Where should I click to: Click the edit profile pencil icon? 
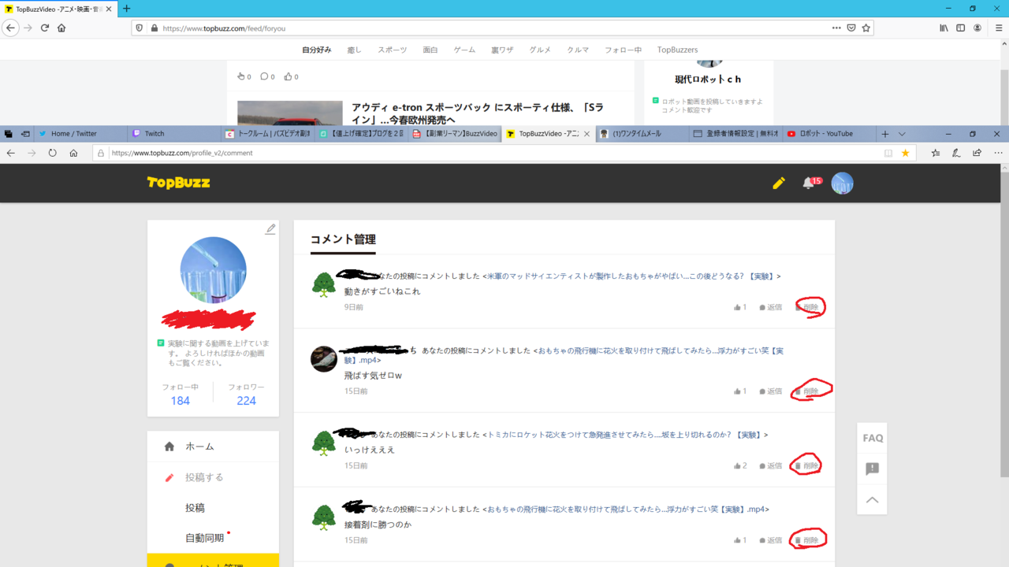pos(270,228)
